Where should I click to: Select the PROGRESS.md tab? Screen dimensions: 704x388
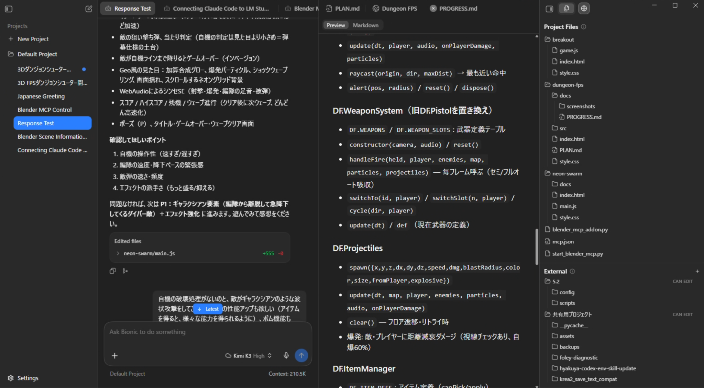pos(454,9)
